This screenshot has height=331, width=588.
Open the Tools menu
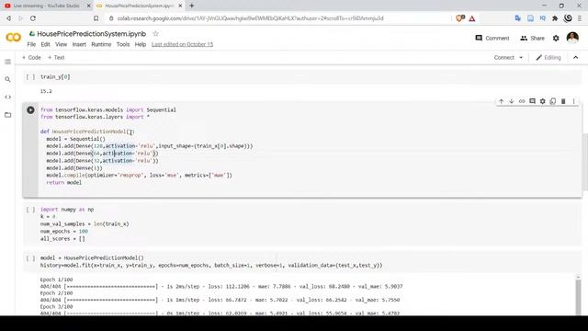123,44
